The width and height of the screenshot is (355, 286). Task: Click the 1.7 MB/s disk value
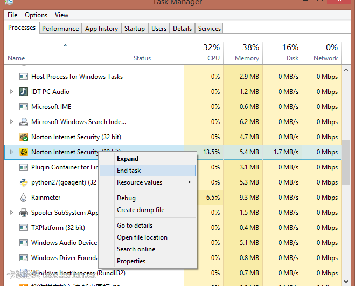coord(286,152)
